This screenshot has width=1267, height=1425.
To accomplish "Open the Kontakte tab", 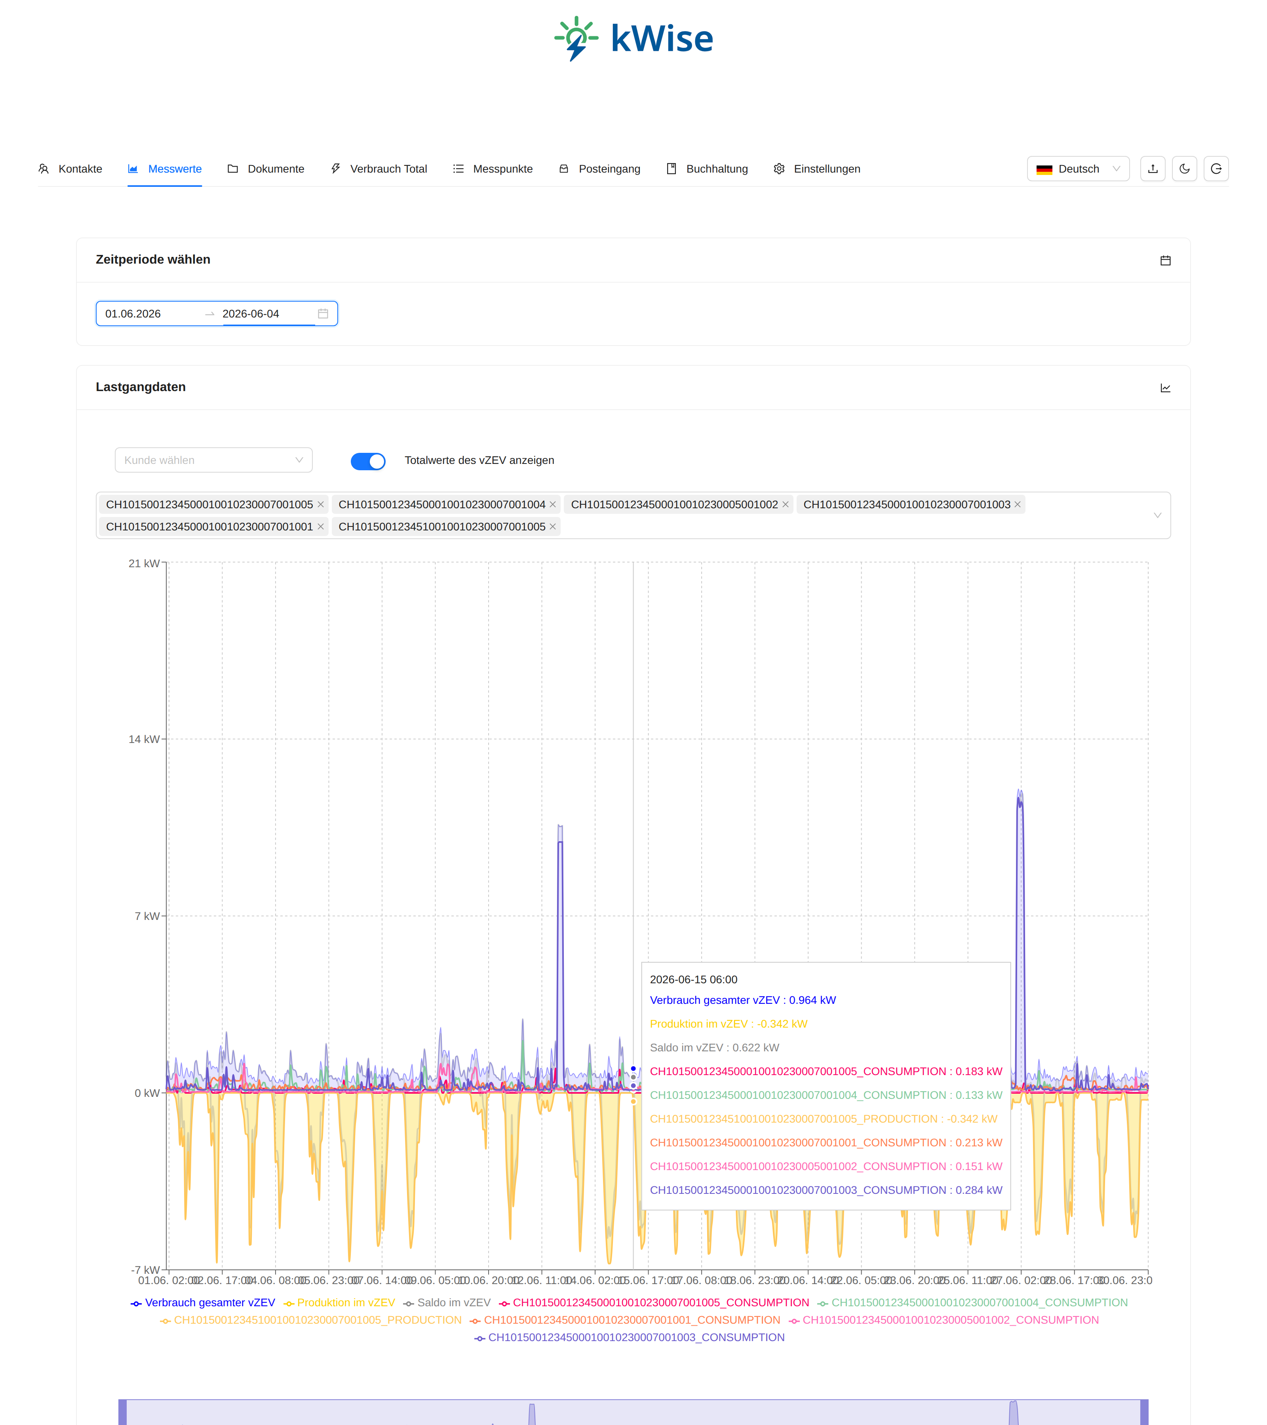I will point(70,169).
